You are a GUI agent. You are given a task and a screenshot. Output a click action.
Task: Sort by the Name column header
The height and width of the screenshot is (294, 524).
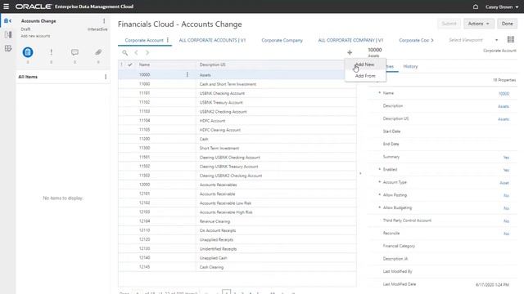144,65
